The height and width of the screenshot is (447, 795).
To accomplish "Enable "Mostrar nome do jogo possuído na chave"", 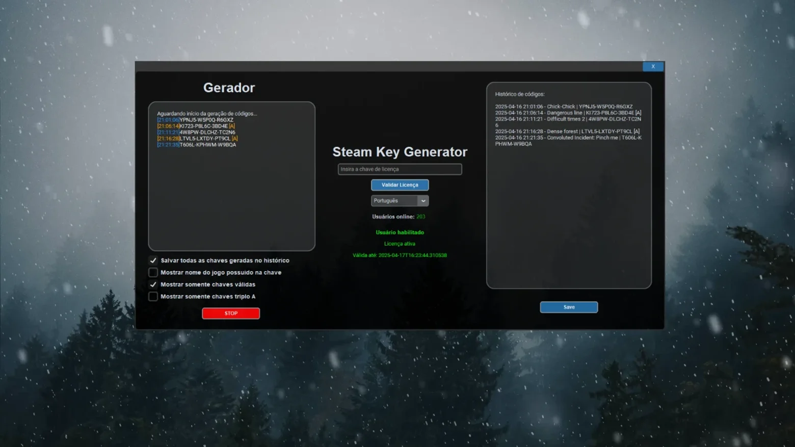I will [x=153, y=272].
